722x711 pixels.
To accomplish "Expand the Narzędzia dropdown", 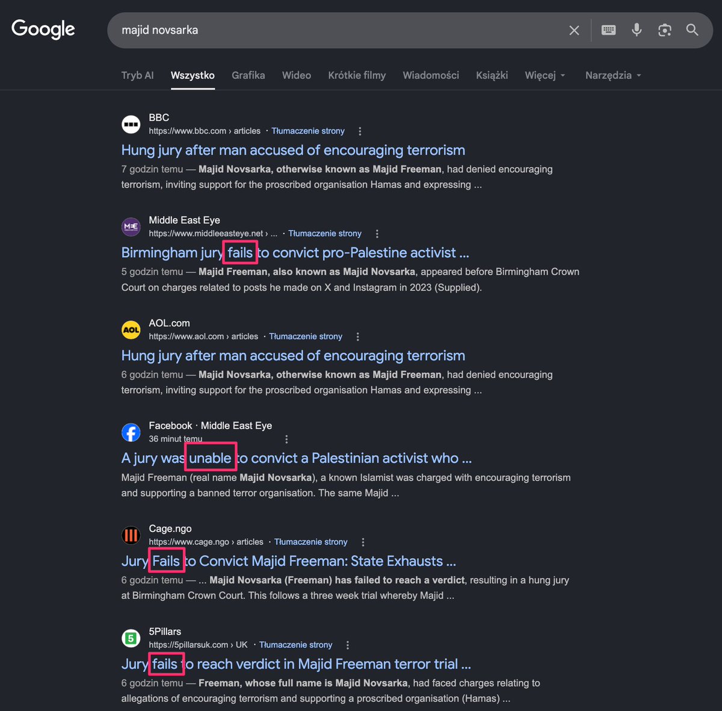I will [613, 75].
